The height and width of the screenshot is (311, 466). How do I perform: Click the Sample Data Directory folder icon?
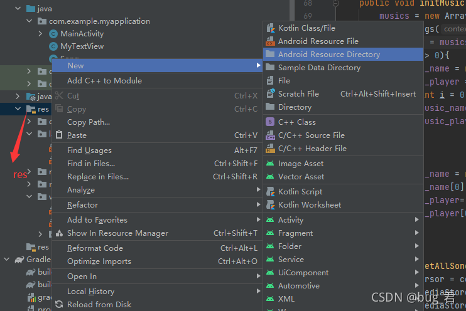[x=270, y=67]
